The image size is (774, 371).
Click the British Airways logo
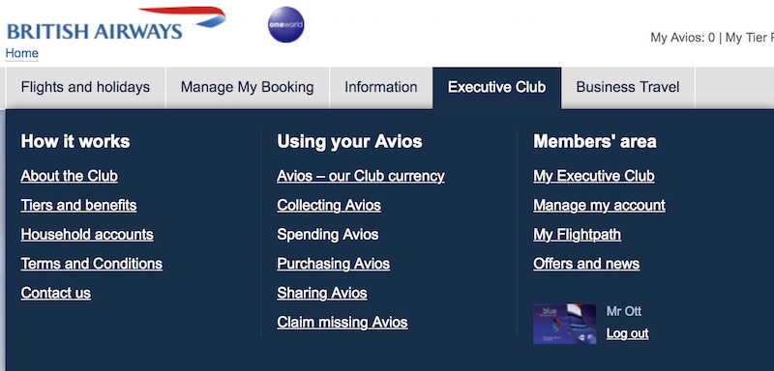pos(116,24)
